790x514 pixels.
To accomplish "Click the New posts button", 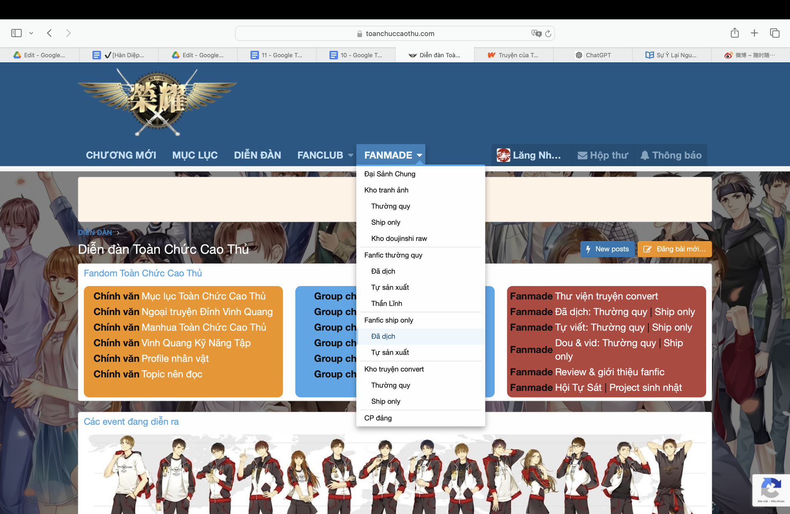I will (x=607, y=249).
